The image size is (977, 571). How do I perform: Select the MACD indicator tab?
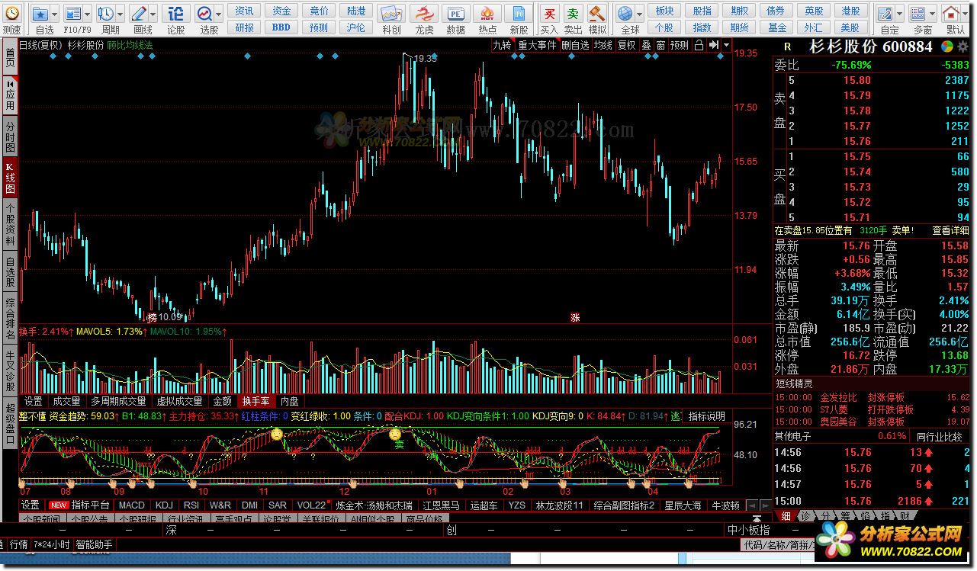point(131,505)
